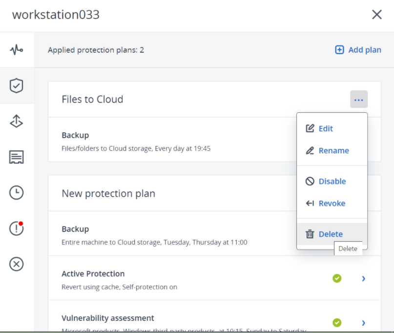The image size is (394, 333).
Task: Click the Edit pencil-square icon
Action: (x=310, y=128)
